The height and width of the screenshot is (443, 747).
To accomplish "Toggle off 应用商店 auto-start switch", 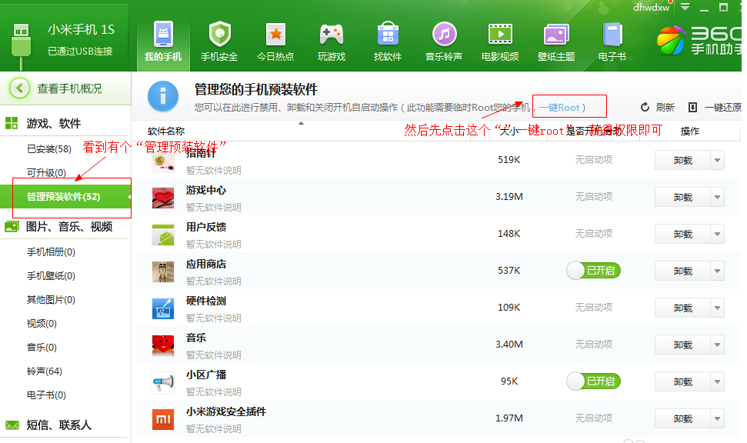I will point(594,271).
